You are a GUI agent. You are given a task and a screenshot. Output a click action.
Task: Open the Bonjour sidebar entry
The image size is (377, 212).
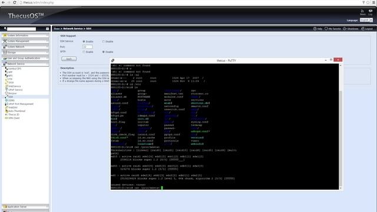tap(12, 93)
